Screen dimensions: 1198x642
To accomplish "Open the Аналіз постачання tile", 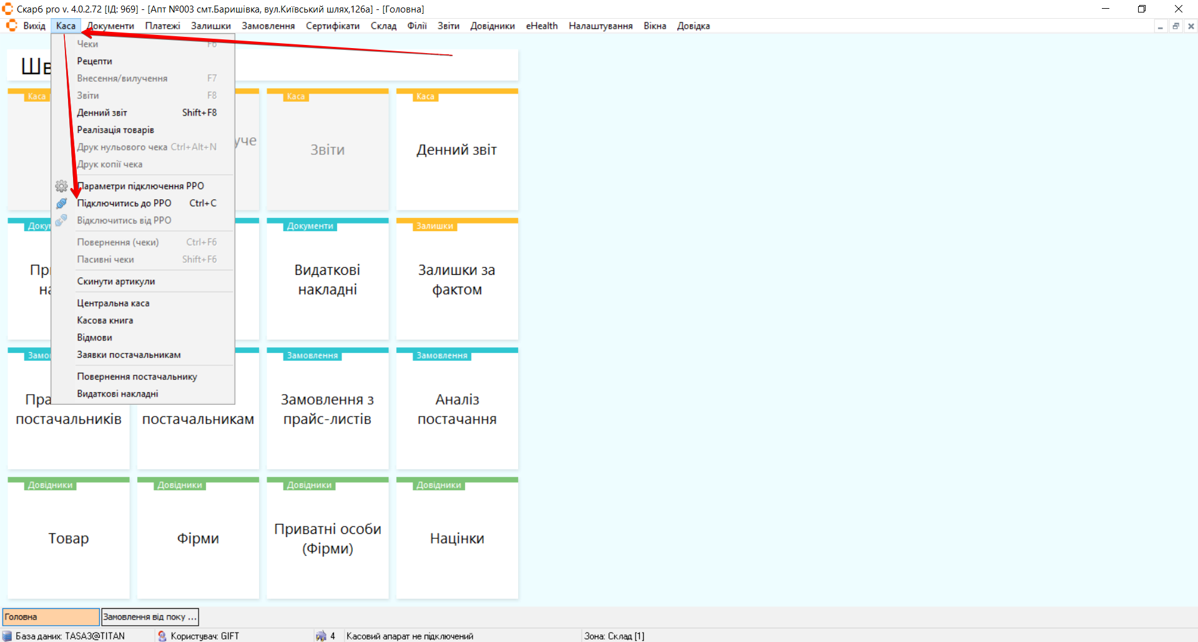I will pyautogui.click(x=456, y=409).
